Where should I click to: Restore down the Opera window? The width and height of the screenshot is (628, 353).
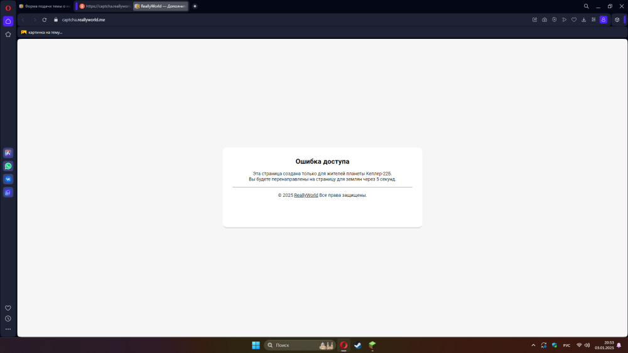coord(610,6)
